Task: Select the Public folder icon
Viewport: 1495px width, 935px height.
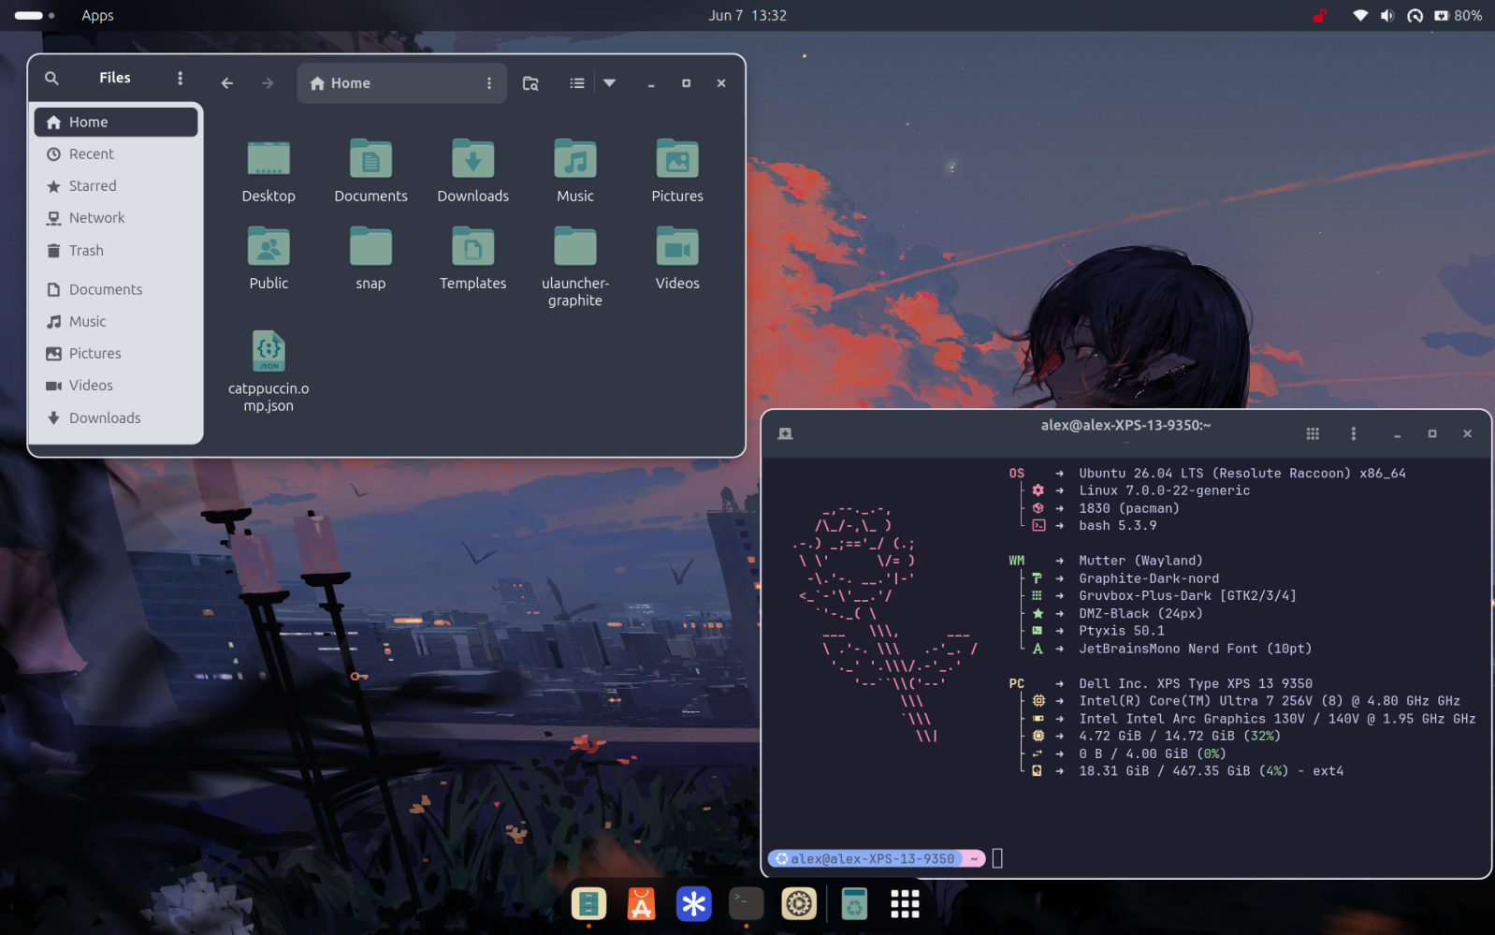Action: coord(269,246)
